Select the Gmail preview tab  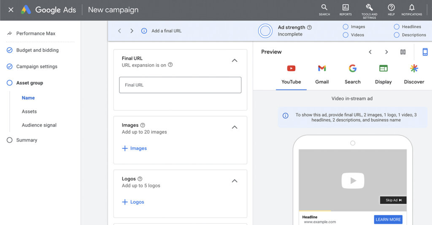pos(322,75)
